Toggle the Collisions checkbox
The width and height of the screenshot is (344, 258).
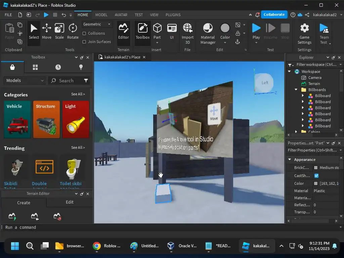84,33
